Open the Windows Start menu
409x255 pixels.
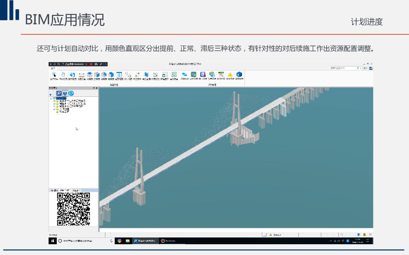52,241
